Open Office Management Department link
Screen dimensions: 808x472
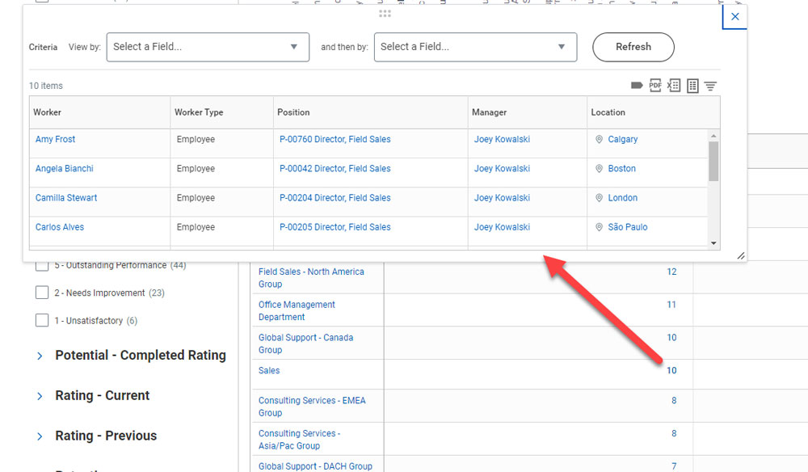click(x=297, y=310)
